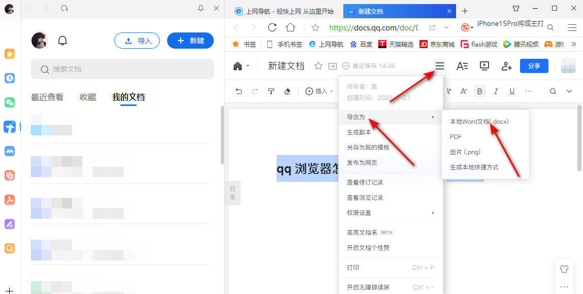Image resolution: width=583 pixels, height=294 pixels.
Task: Switch to the 收藏 tab
Action: pyautogui.click(x=87, y=97)
